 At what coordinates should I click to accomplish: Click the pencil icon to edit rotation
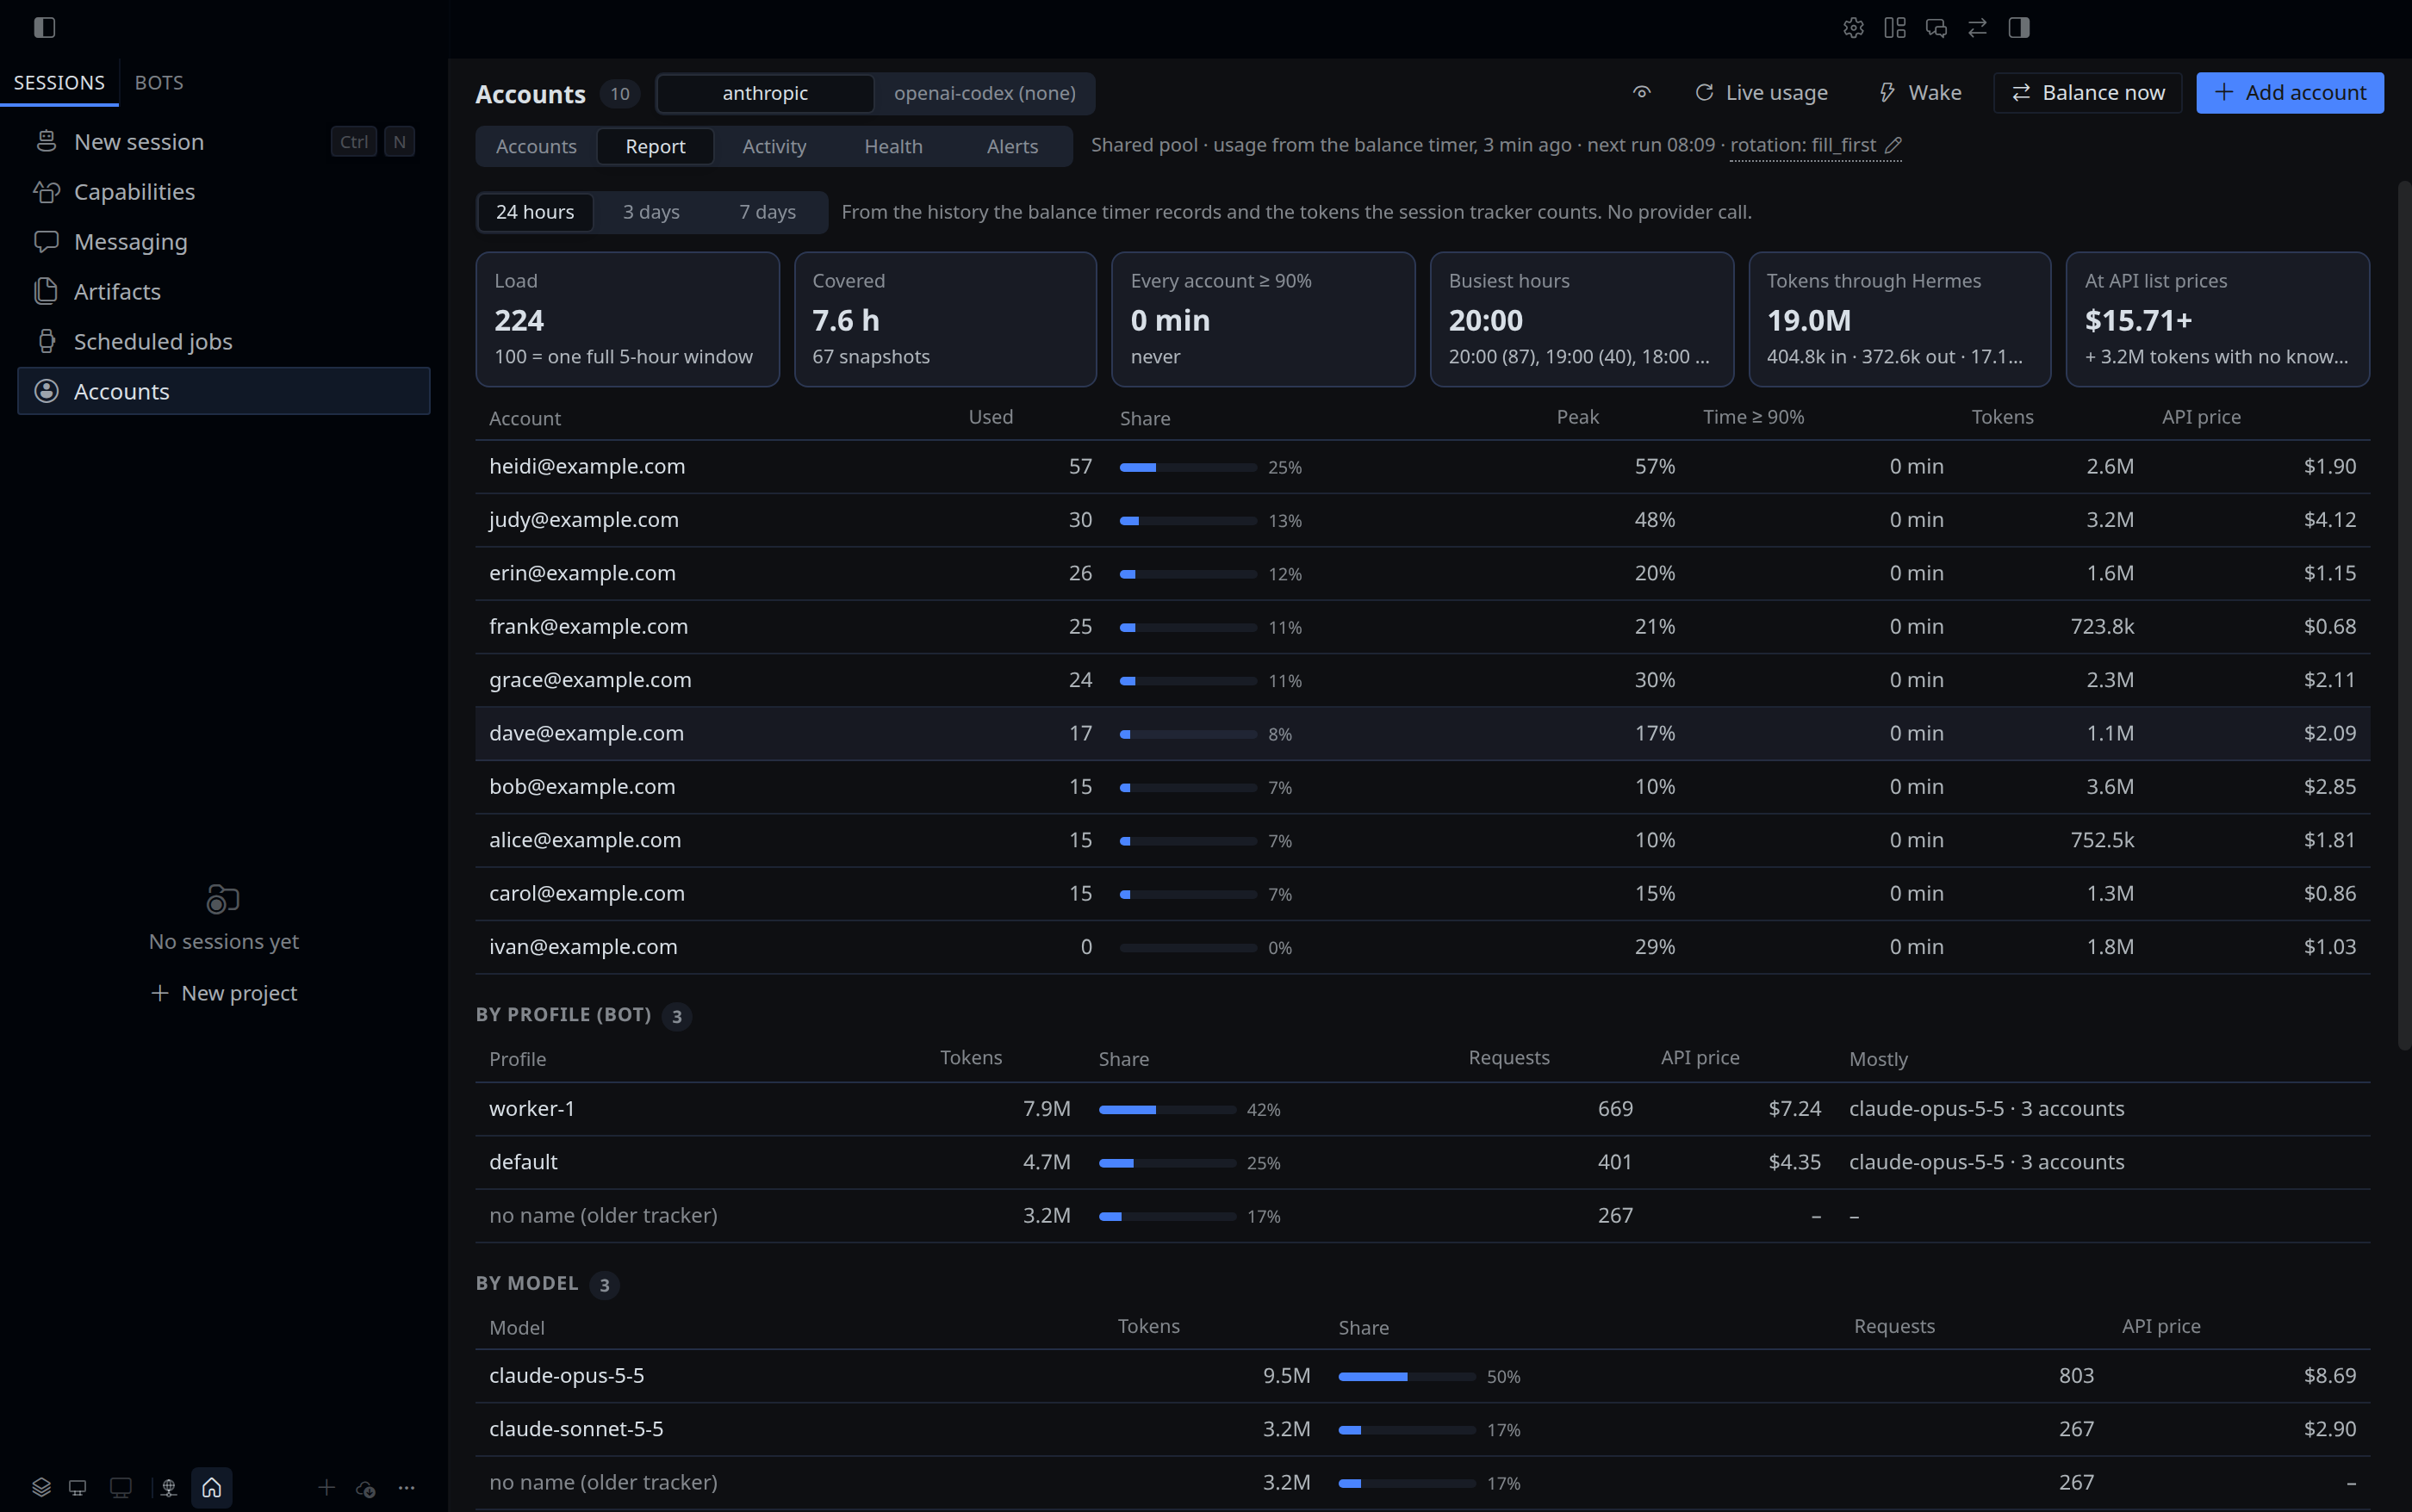pyautogui.click(x=1893, y=146)
